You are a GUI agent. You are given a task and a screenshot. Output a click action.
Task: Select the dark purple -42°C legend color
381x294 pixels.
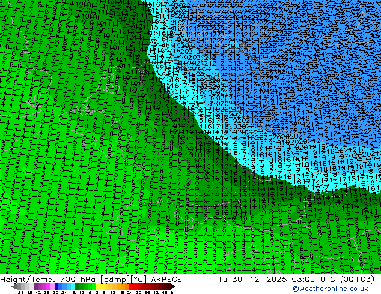pos(35,286)
